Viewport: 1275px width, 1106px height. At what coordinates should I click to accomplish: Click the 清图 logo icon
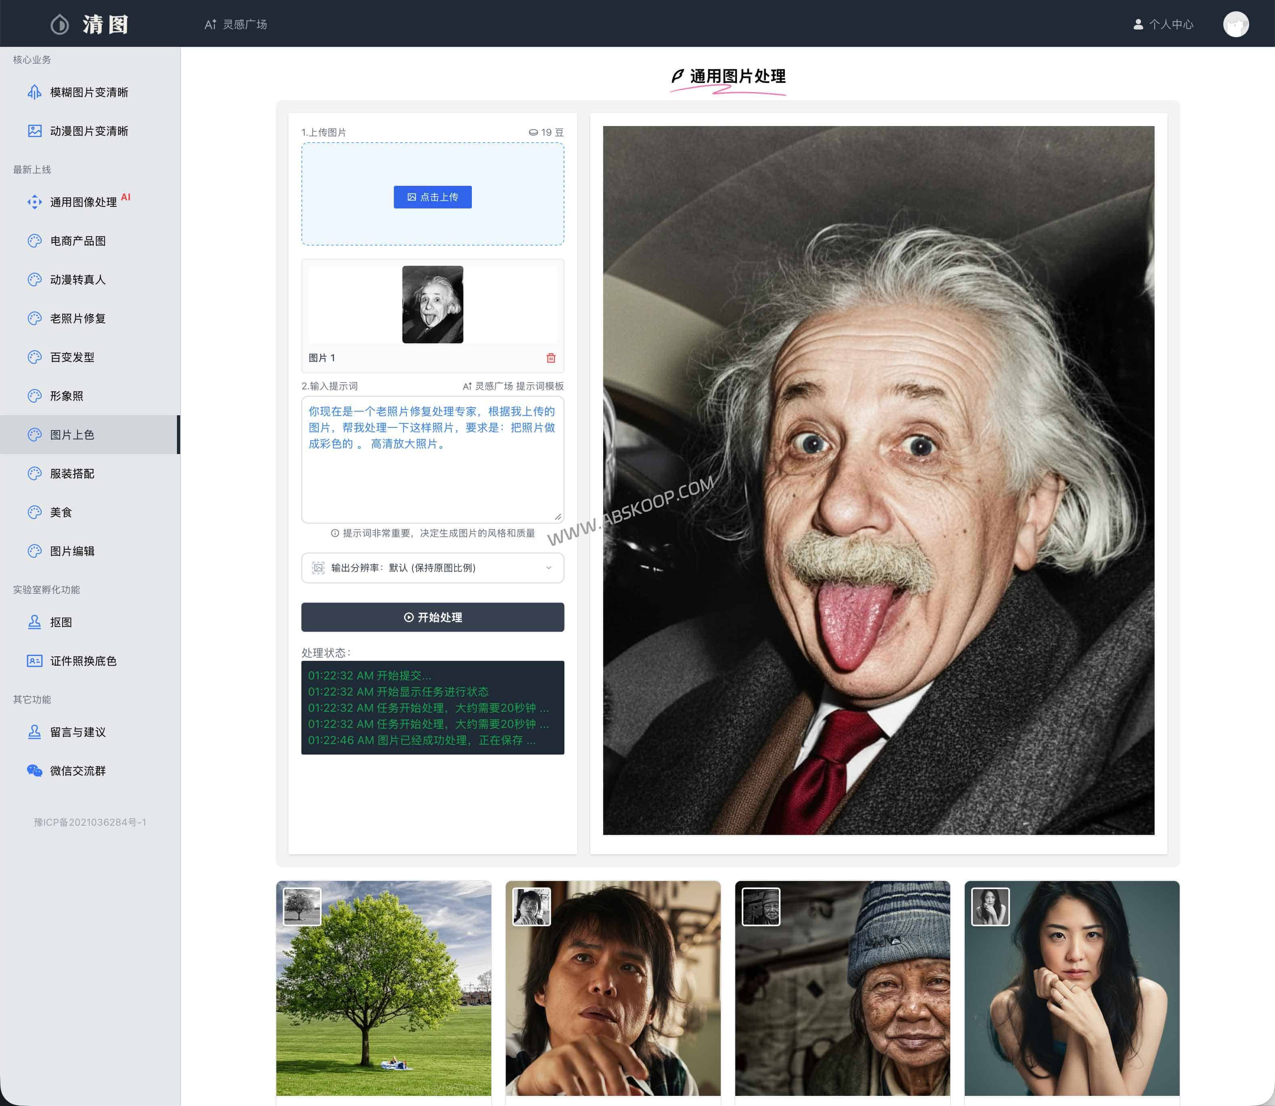60,24
